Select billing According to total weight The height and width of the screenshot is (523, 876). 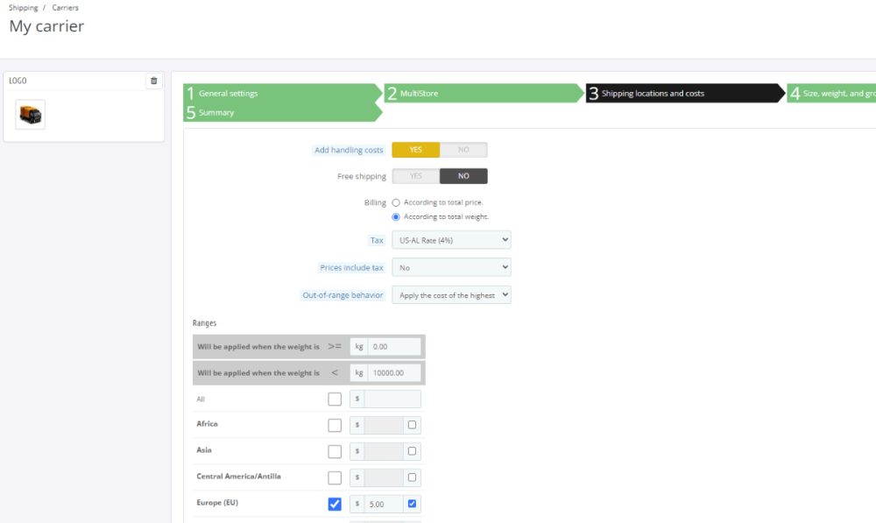pos(396,216)
